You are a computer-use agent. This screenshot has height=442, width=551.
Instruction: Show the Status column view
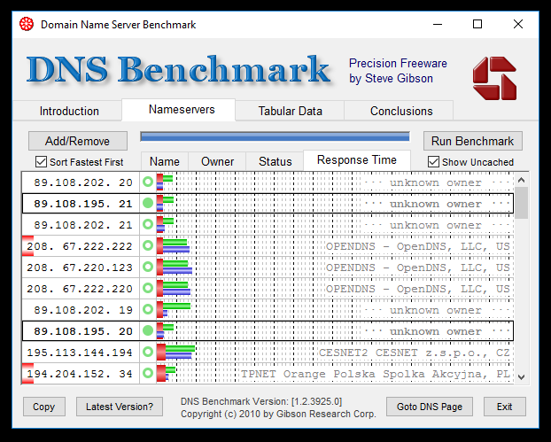click(x=275, y=161)
